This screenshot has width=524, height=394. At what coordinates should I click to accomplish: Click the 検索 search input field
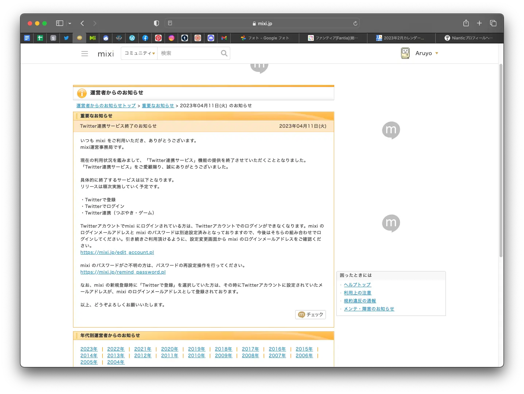pos(188,53)
